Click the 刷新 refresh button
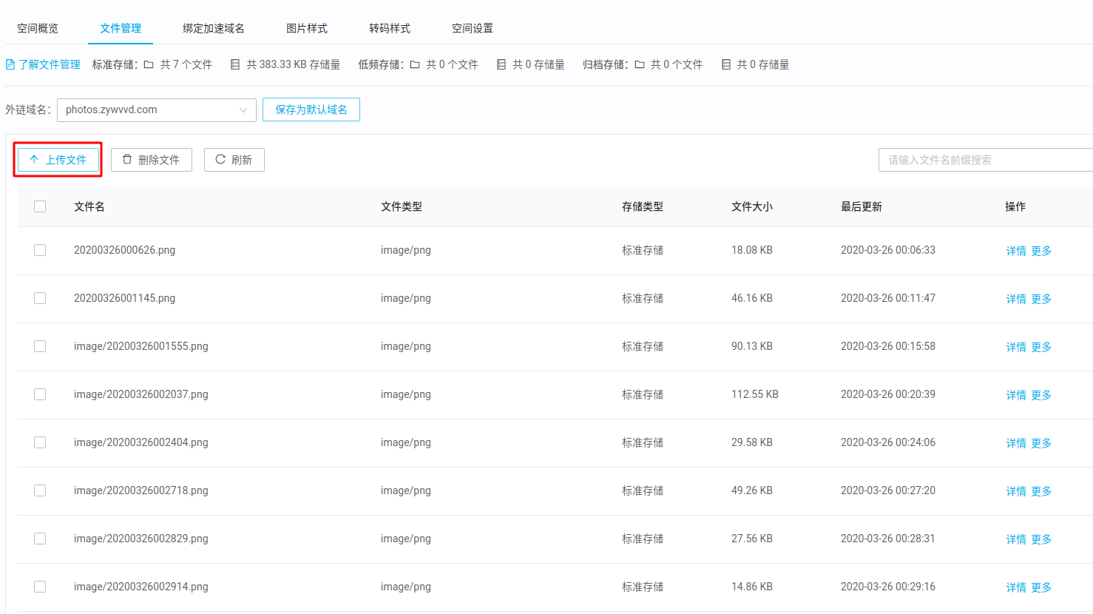This screenshot has width=1093, height=614. coord(234,160)
